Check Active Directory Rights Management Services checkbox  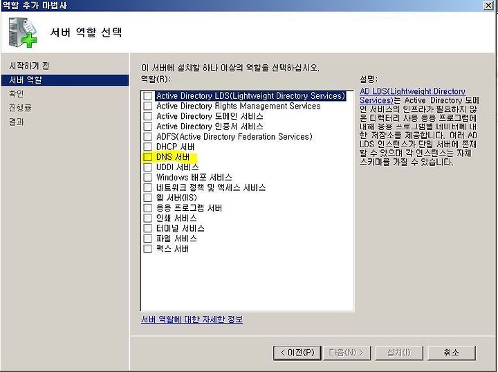(148, 106)
